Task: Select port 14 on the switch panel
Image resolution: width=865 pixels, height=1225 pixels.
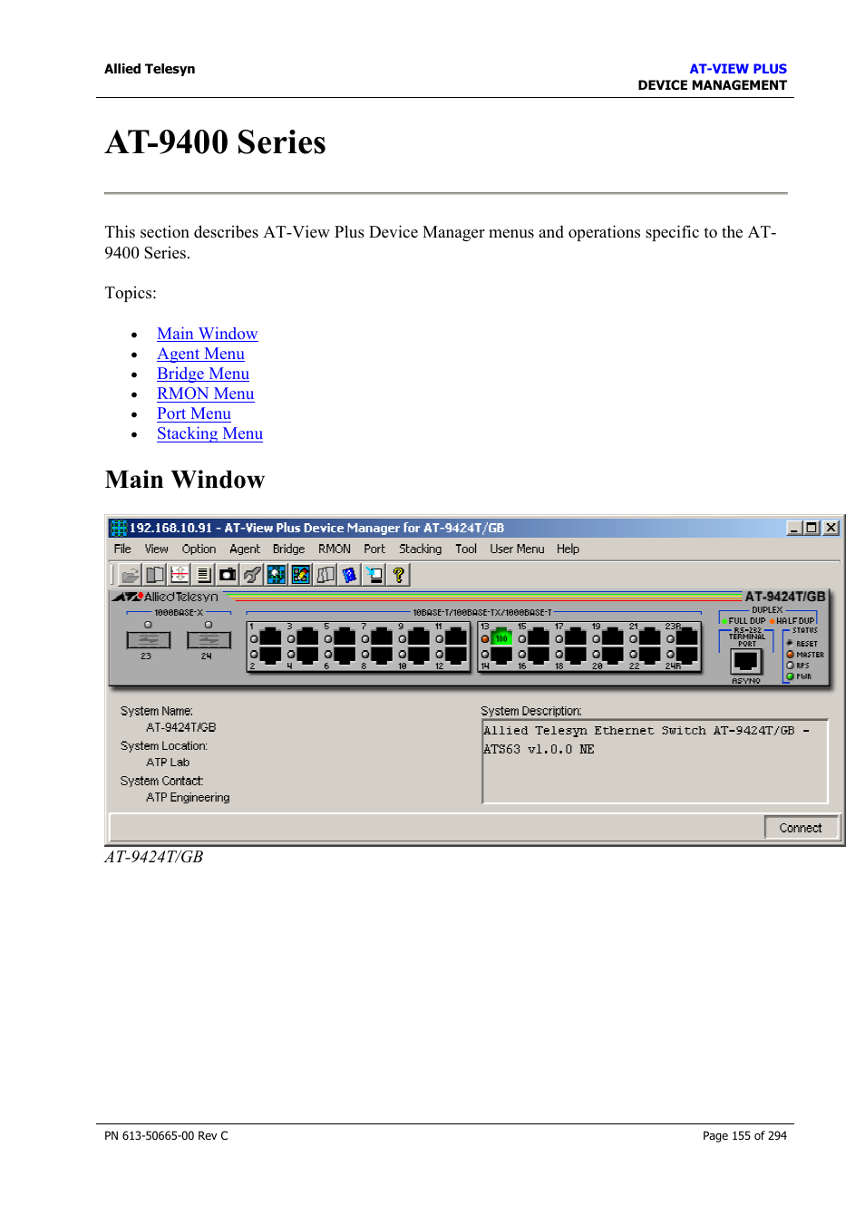Action: (501, 655)
